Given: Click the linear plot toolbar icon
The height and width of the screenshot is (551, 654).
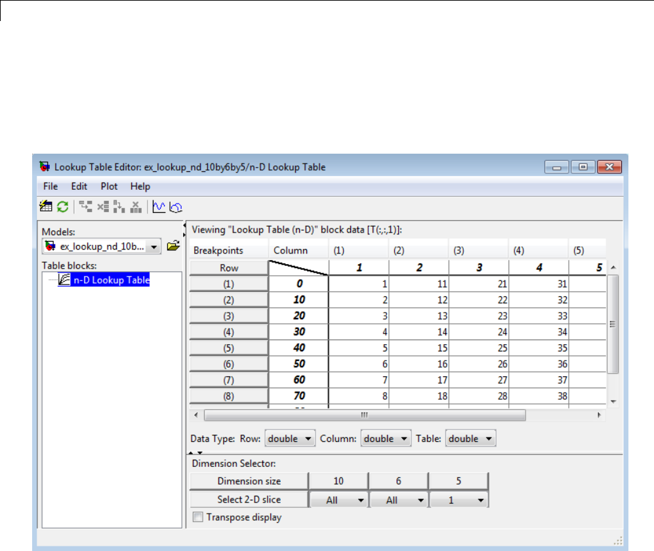Looking at the screenshot, I should pyautogui.click(x=158, y=207).
